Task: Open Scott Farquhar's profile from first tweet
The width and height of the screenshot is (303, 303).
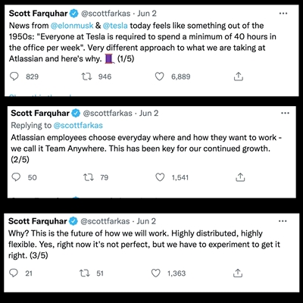Action: 39,13
